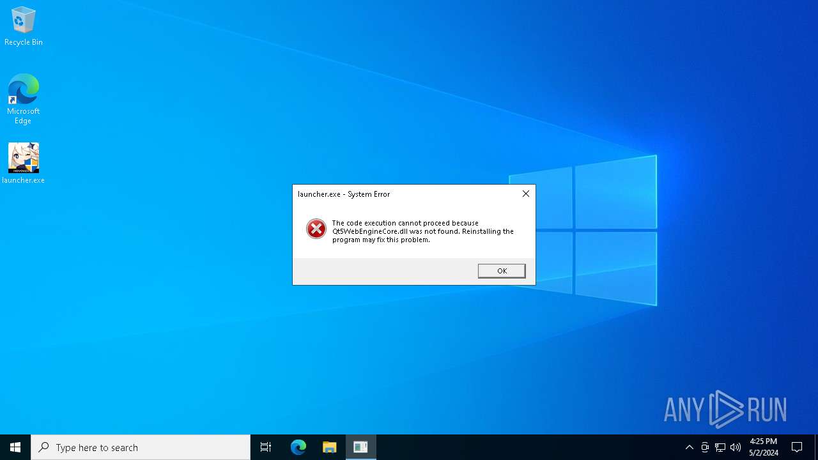This screenshot has height=460, width=818.
Task: Close the launcher.exe System Error dialog
Action: [526, 194]
